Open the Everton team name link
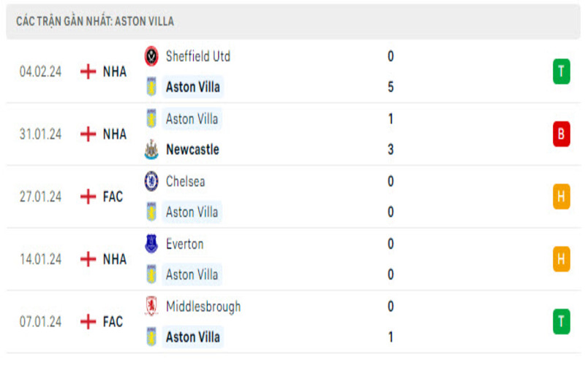Viewport: 585px width, 365px height. point(185,244)
